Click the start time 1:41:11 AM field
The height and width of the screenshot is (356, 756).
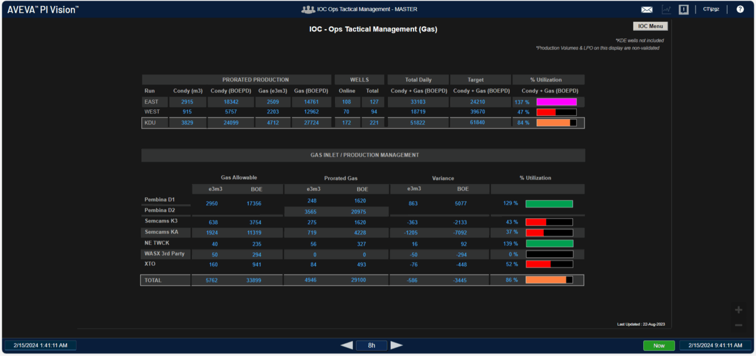click(40, 346)
